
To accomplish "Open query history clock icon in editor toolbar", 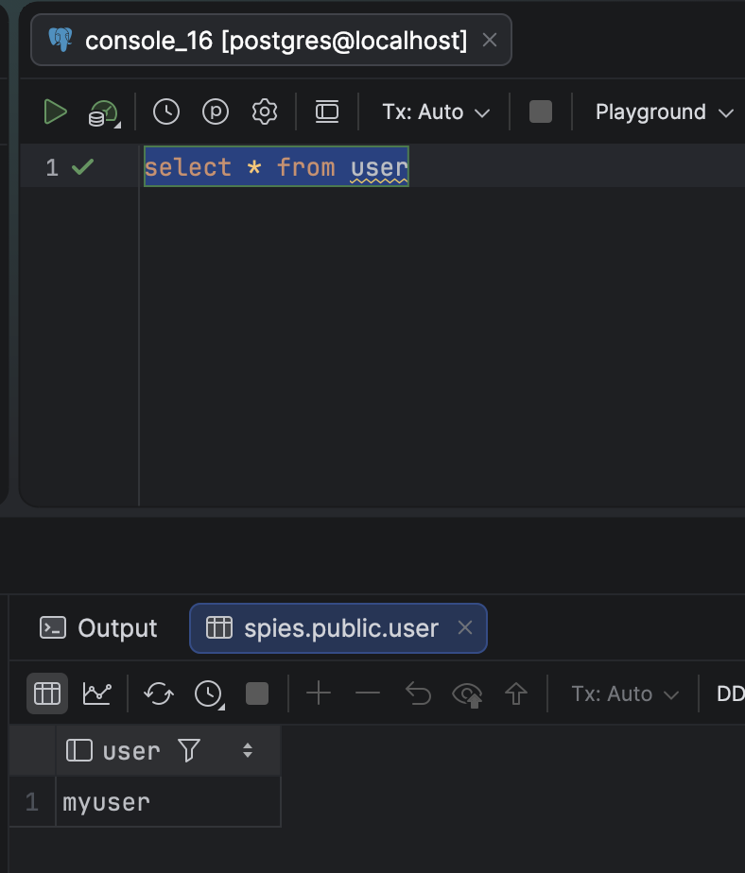I will pos(166,111).
